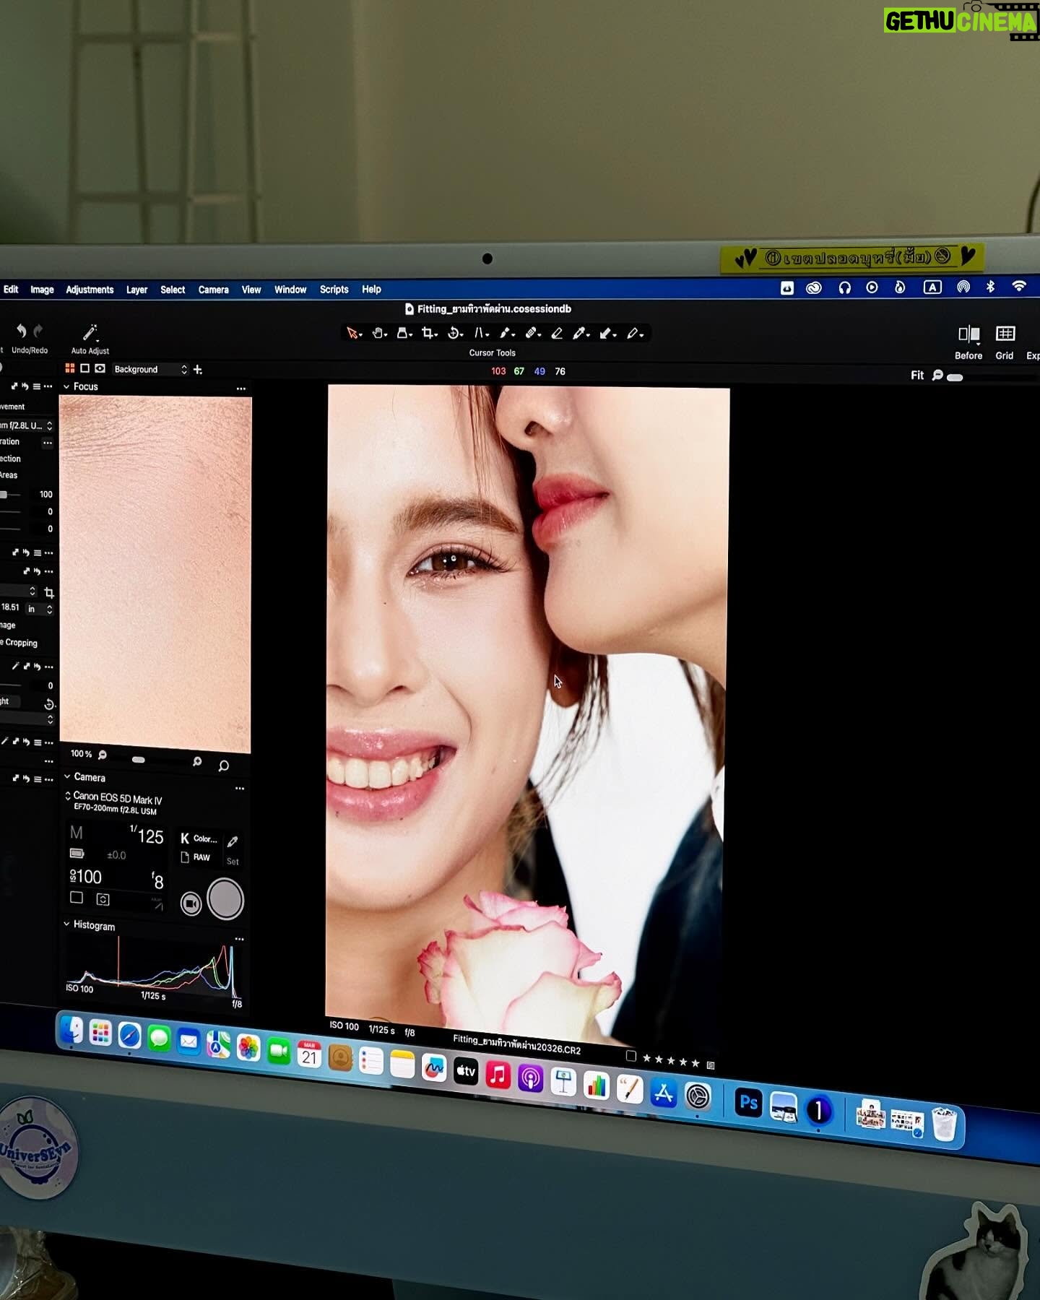Open Photoshop from the Dock
Image resolution: width=1040 pixels, height=1300 pixels.
click(748, 1103)
